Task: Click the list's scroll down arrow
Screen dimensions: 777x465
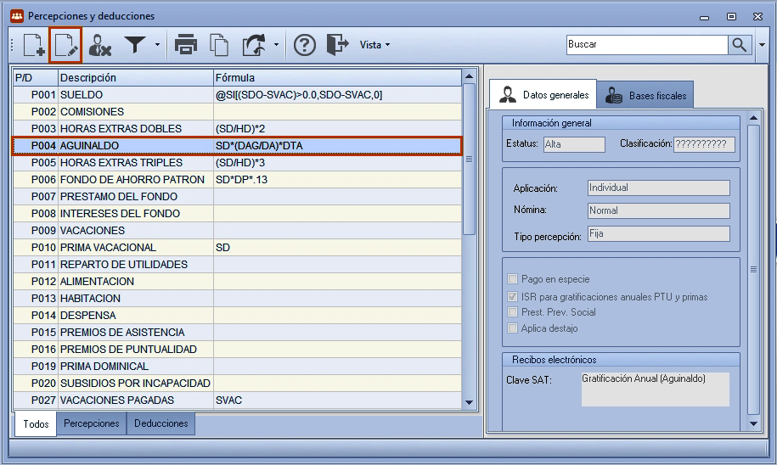Action: coord(470,402)
